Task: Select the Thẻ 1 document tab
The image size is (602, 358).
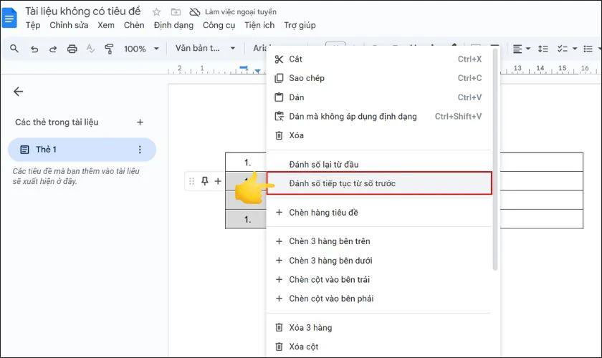Action: click(82, 150)
